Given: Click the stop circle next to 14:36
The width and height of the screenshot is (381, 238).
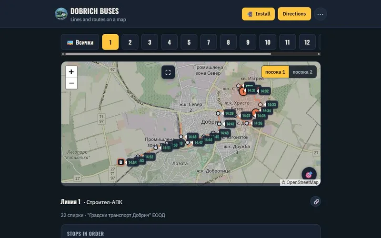Looking at the screenshot, I should coord(247,123).
